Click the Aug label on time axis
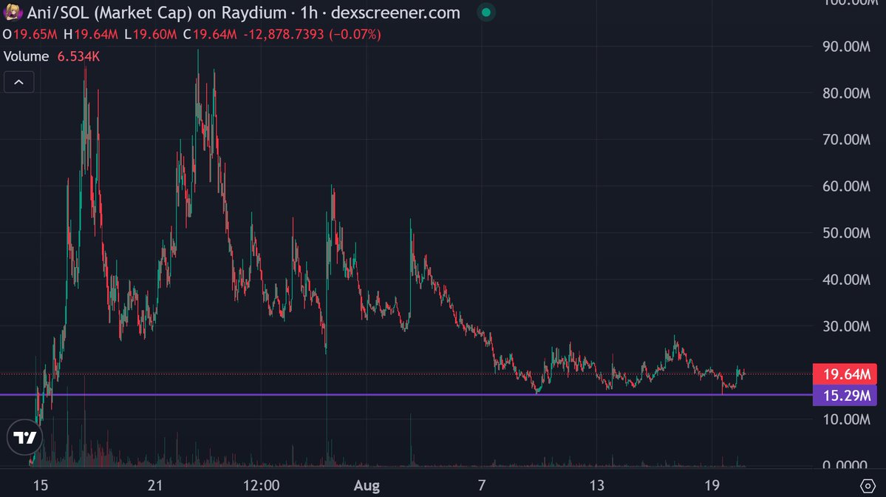 pos(367,485)
